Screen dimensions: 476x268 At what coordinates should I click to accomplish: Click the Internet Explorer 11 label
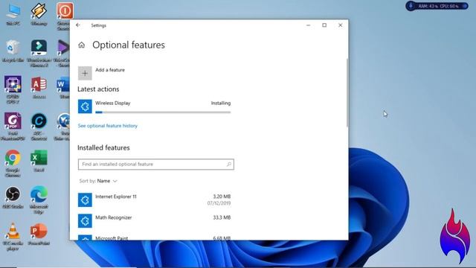(116, 197)
